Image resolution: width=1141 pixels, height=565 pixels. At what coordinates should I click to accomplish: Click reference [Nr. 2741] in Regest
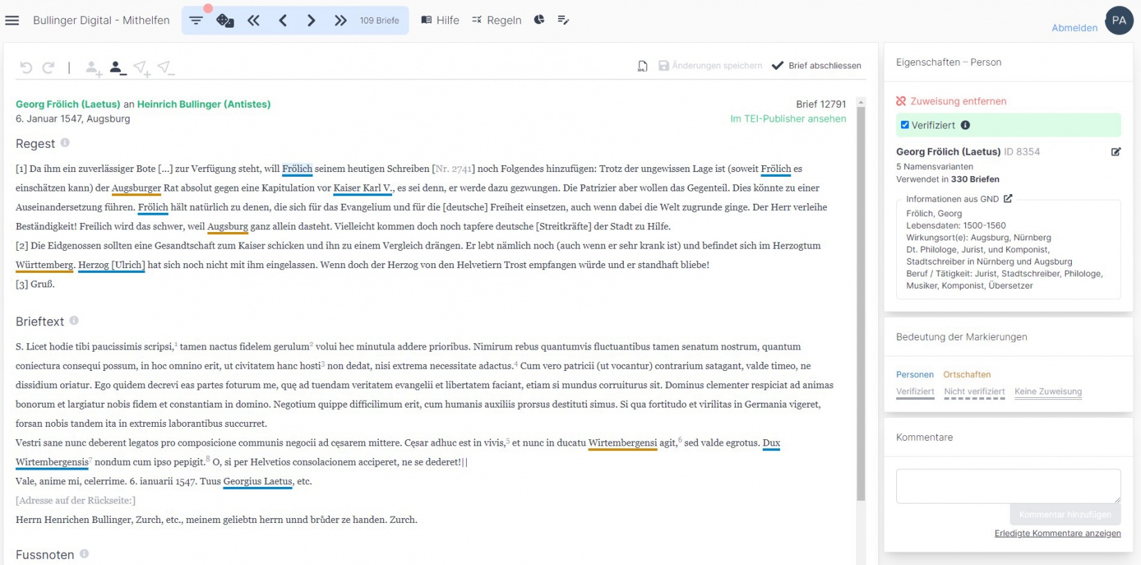454,169
